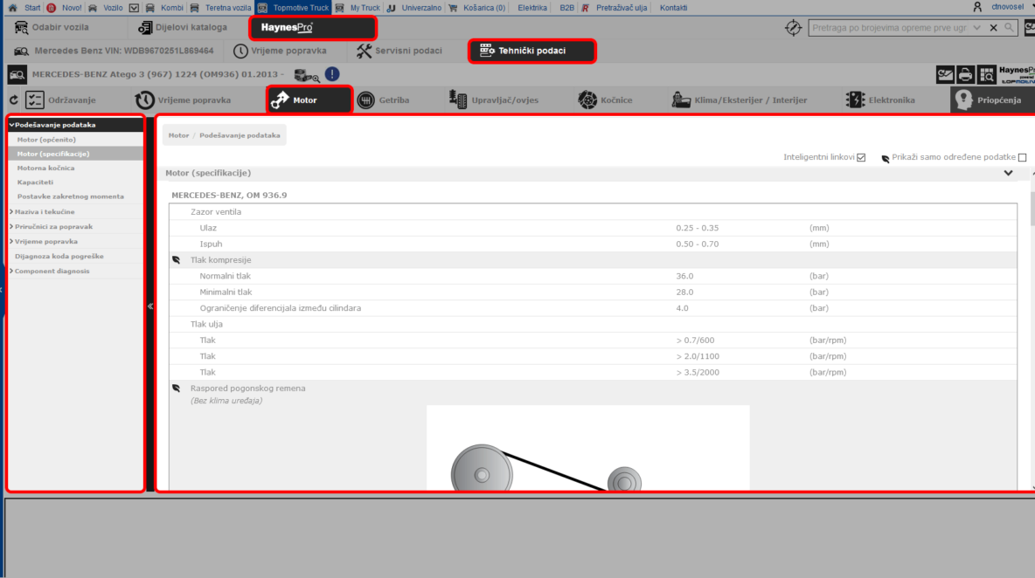Open the Teretna vozila menu entry
This screenshot has height=578, width=1035.
click(220, 8)
